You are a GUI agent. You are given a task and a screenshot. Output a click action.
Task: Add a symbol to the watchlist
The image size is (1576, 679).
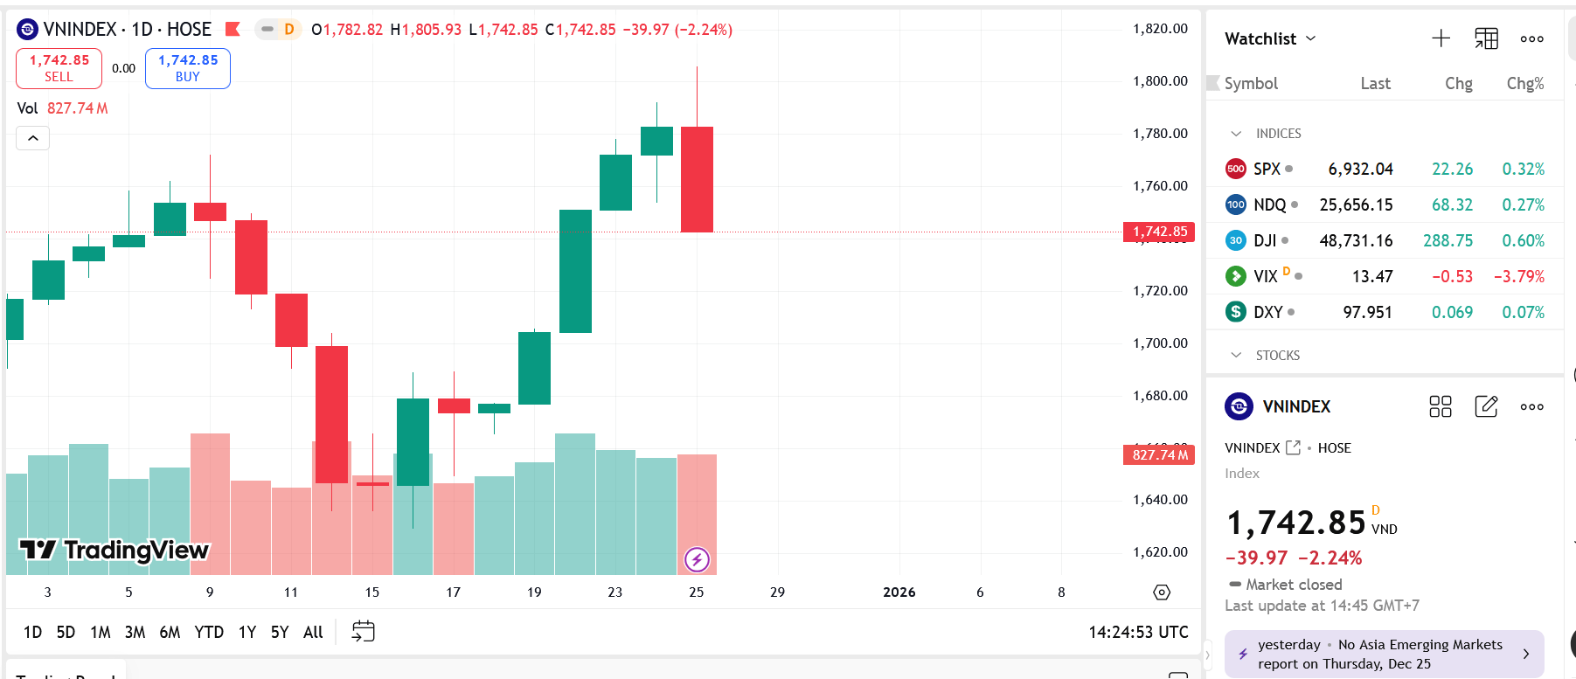click(x=1441, y=38)
